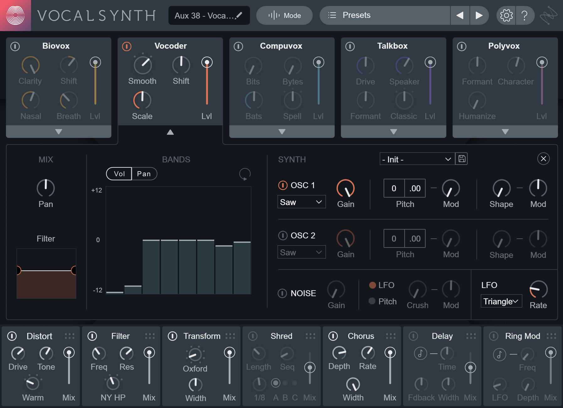This screenshot has height=408, width=563.
Task: Click the LFO Rate knob
Action: point(539,290)
